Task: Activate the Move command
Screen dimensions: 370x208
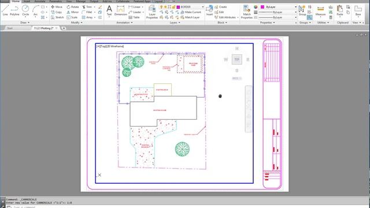Action: 57,7
